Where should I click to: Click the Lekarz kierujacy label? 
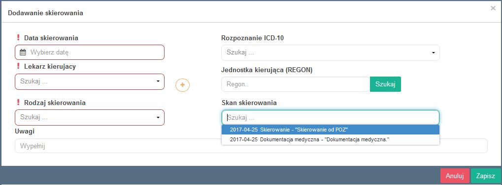(x=50, y=66)
